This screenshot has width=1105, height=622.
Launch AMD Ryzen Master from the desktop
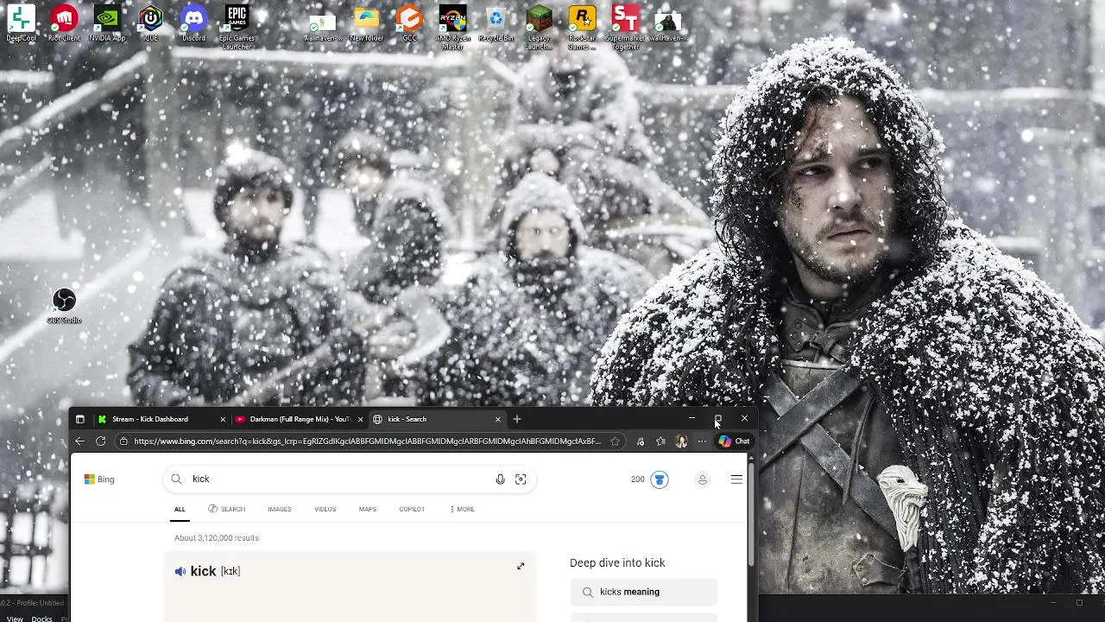pyautogui.click(x=452, y=28)
